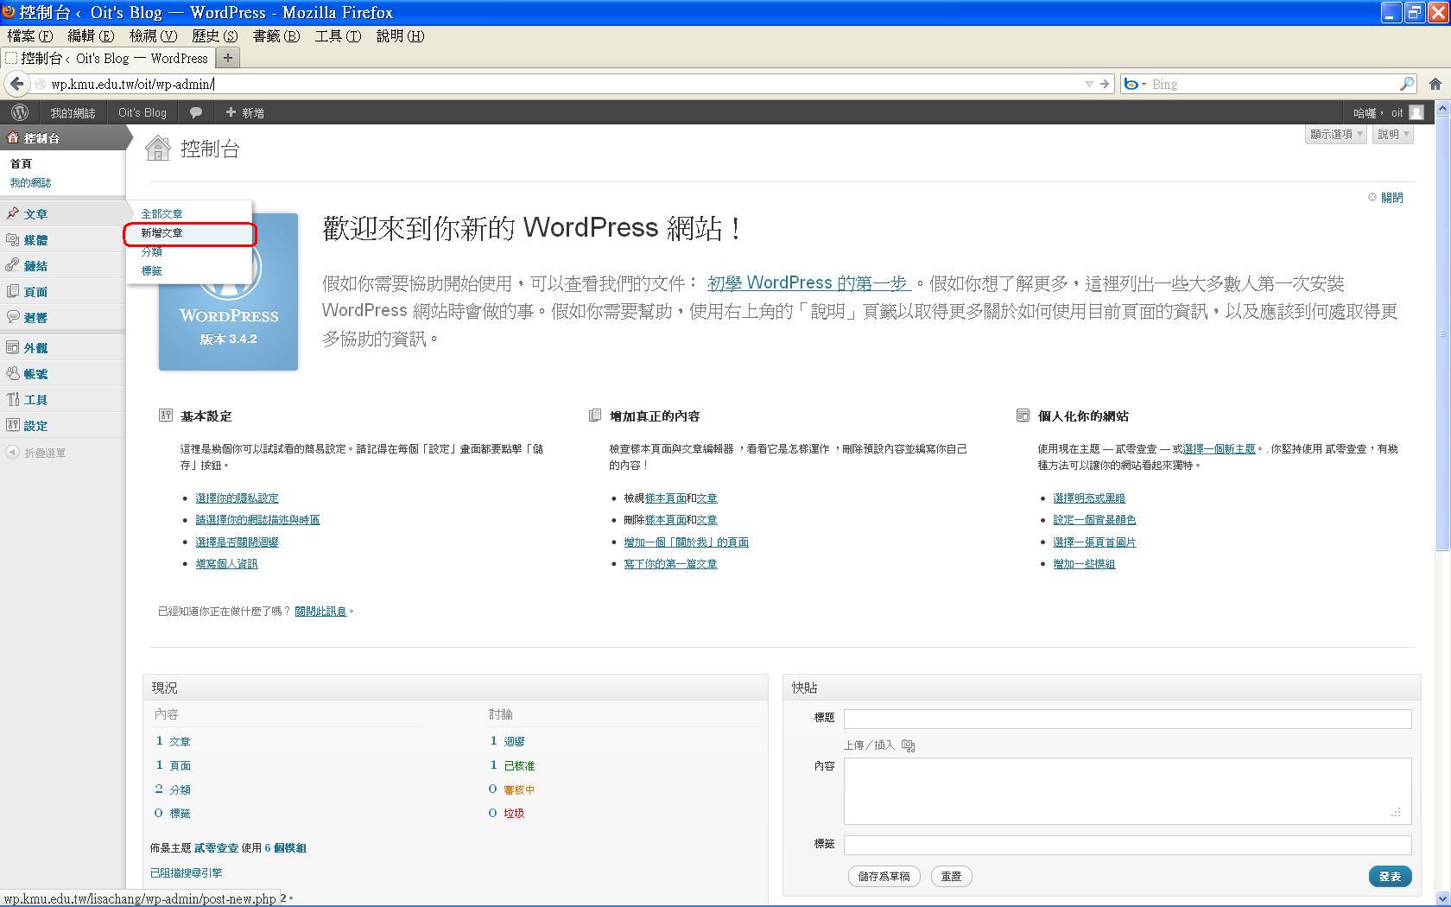Select 全部文章 in the posts flyout

[162, 213]
